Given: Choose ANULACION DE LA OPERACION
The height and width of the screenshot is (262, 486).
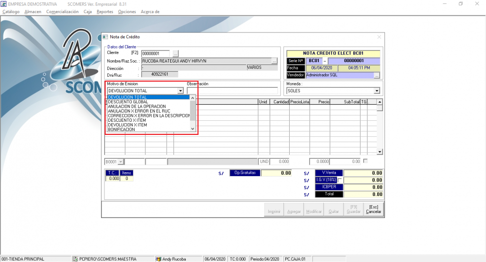Looking at the screenshot, I should [148, 106].
